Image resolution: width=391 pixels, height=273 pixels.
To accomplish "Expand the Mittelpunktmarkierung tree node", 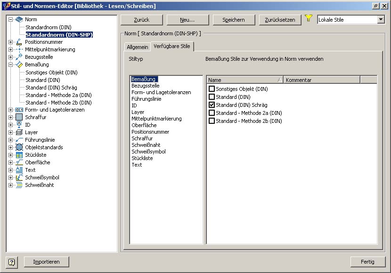I will point(10,49).
